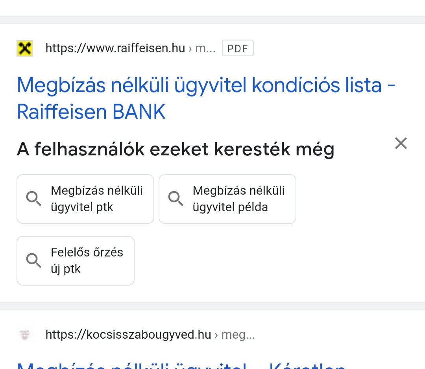Click magnifier icon in ptk suggestion chip
The width and height of the screenshot is (425, 369).
pyautogui.click(x=33, y=199)
